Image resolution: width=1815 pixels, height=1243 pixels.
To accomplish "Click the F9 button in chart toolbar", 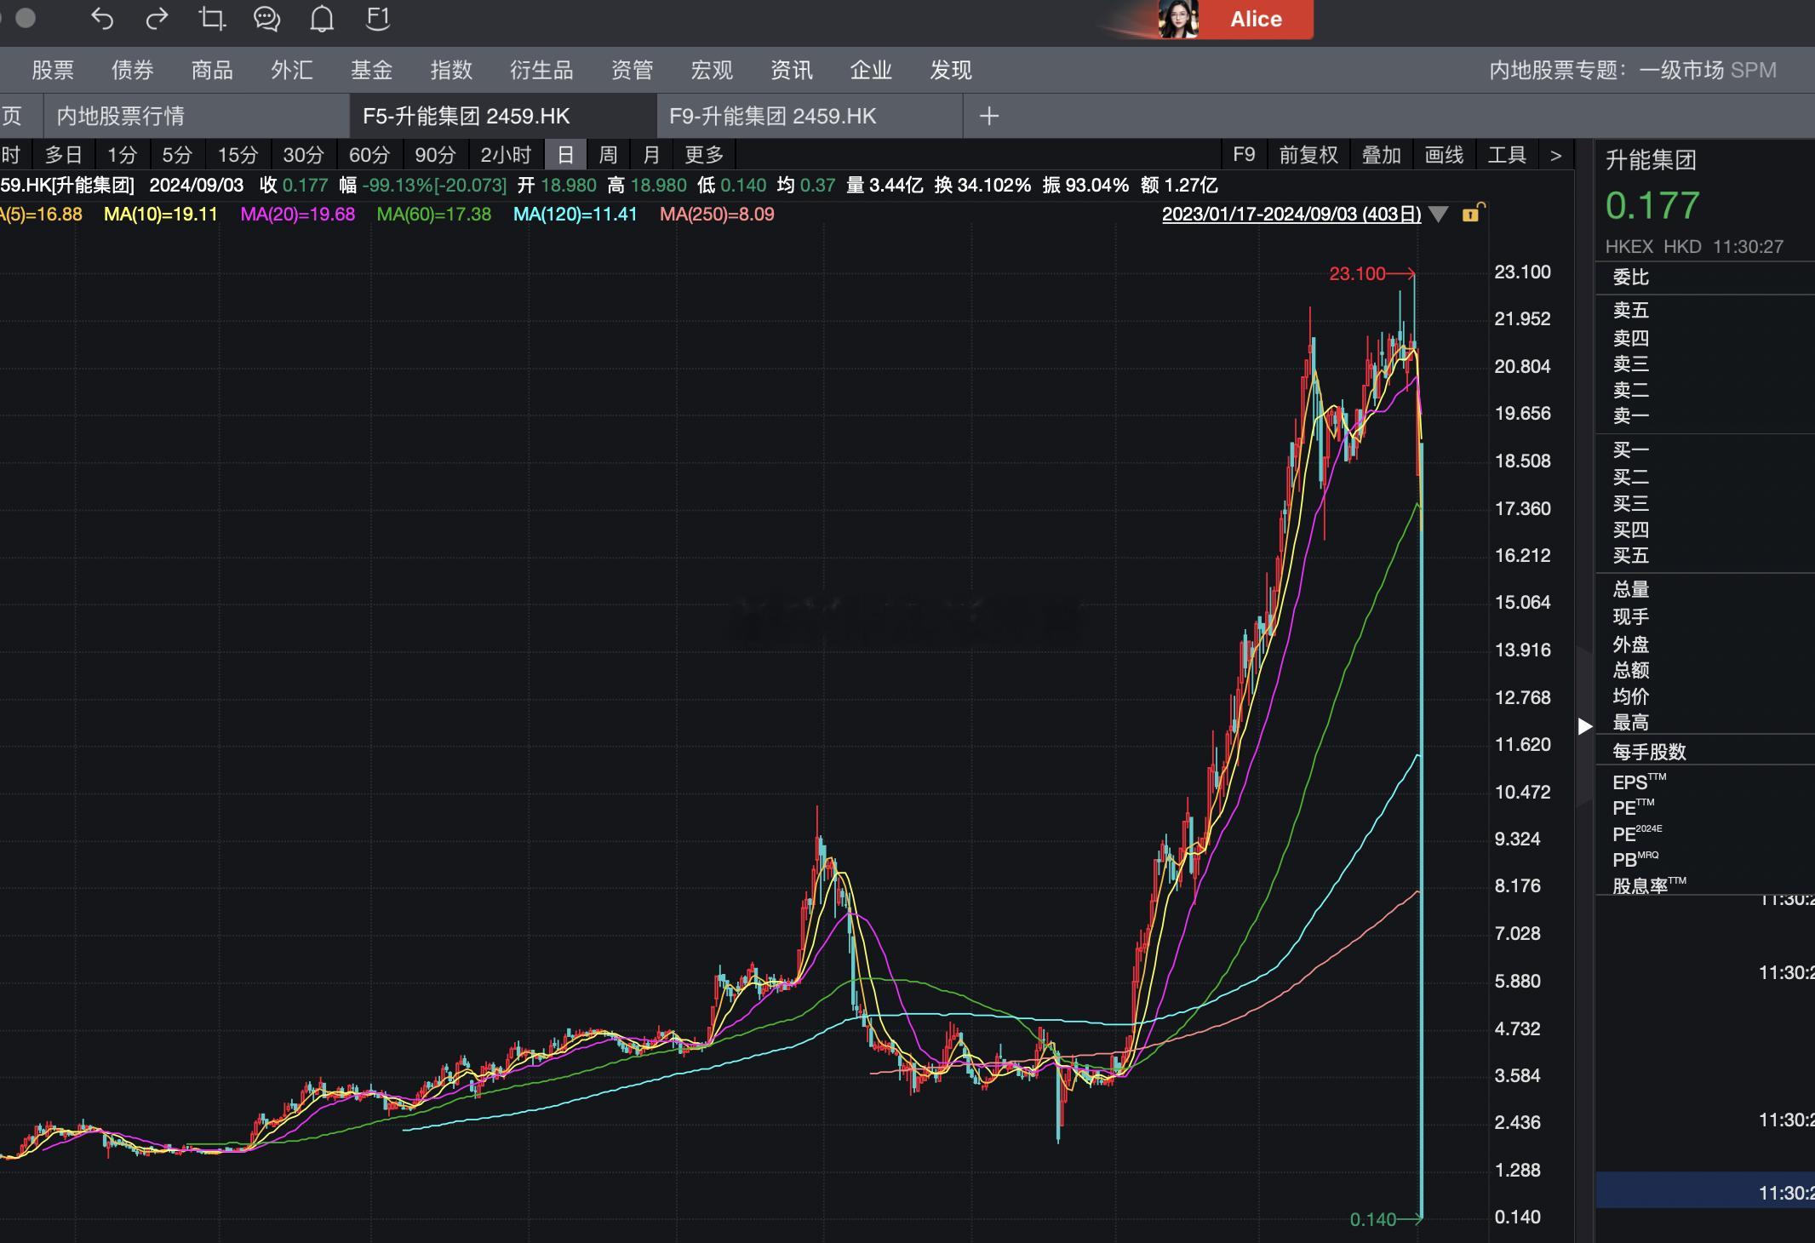I will pyautogui.click(x=1244, y=155).
